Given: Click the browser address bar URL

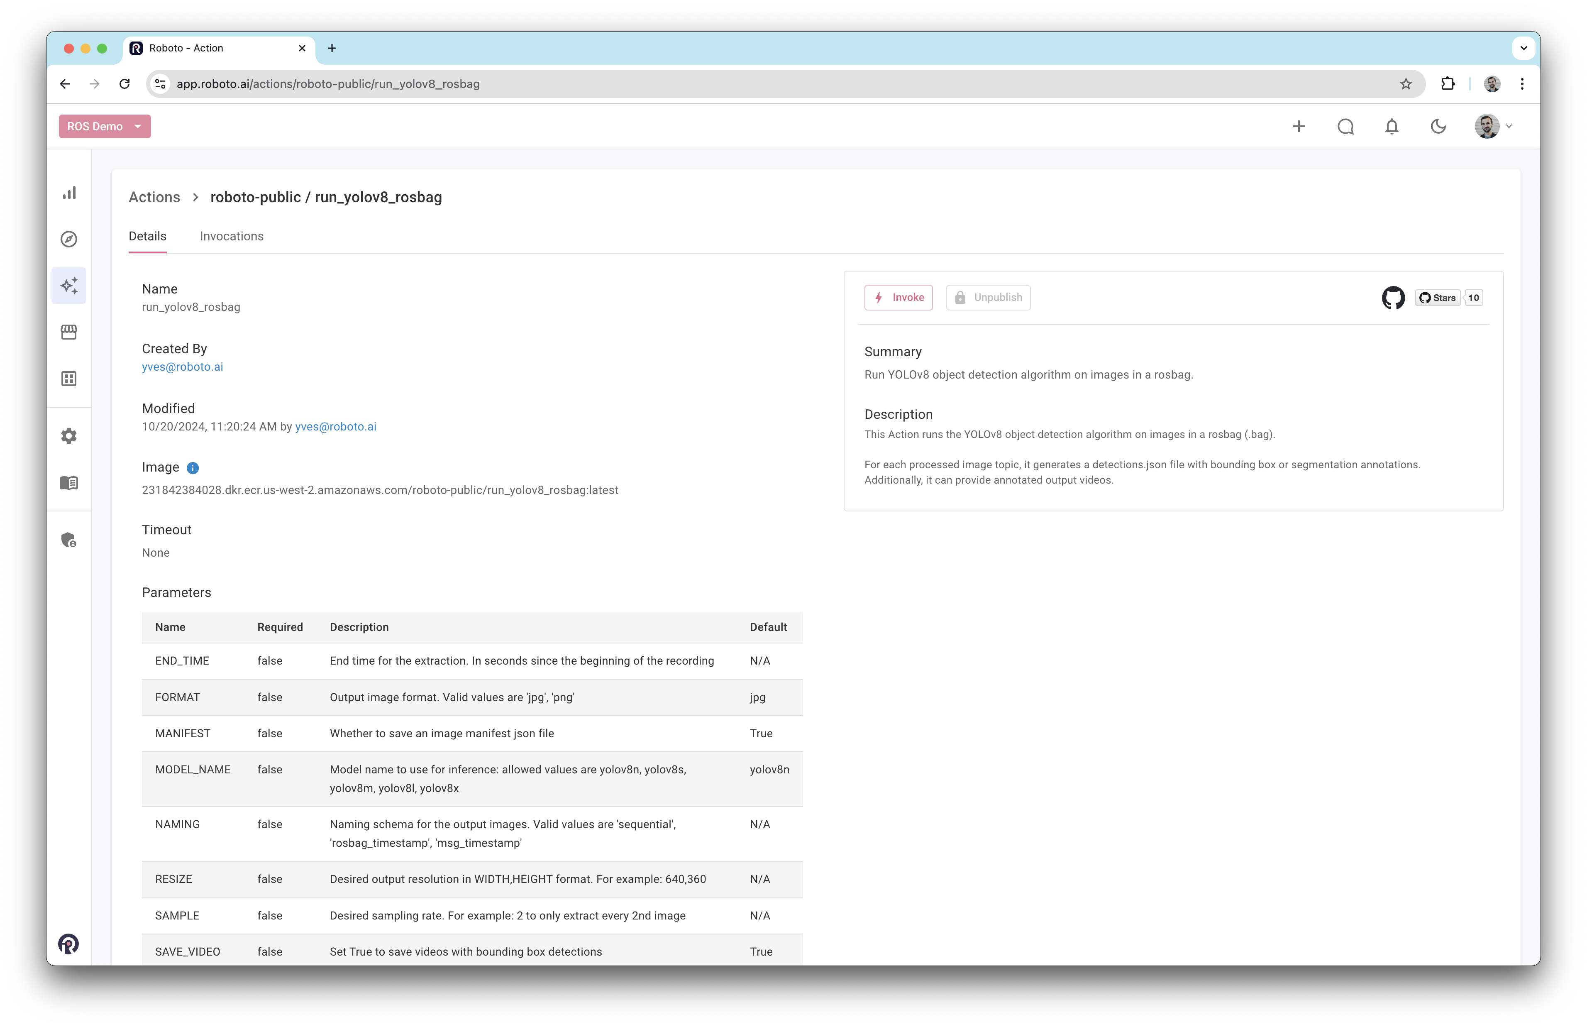Looking at the screenshot, I should (328, 84).
